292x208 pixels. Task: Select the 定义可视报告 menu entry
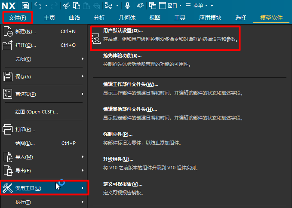coord(123,184)
